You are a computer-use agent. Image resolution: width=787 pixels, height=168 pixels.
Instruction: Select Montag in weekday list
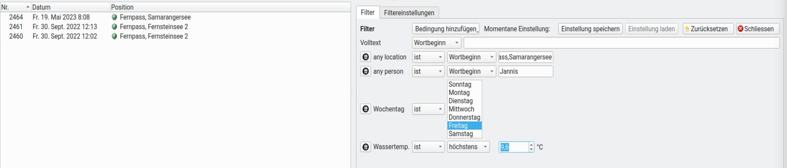coord(464,93)
